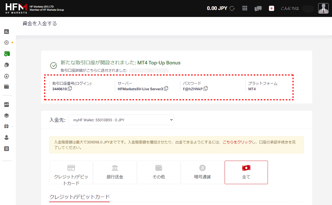Open the dashboard chart sidebar icon
The width and height of the screenshot is (332, 205).
pos(7,32)
